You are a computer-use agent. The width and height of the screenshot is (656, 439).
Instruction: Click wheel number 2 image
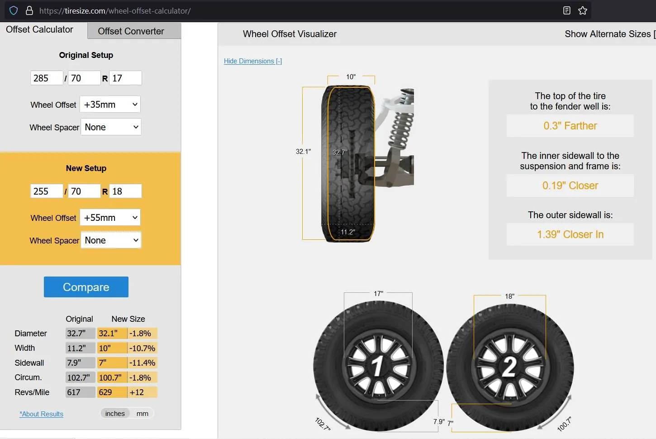510,367
